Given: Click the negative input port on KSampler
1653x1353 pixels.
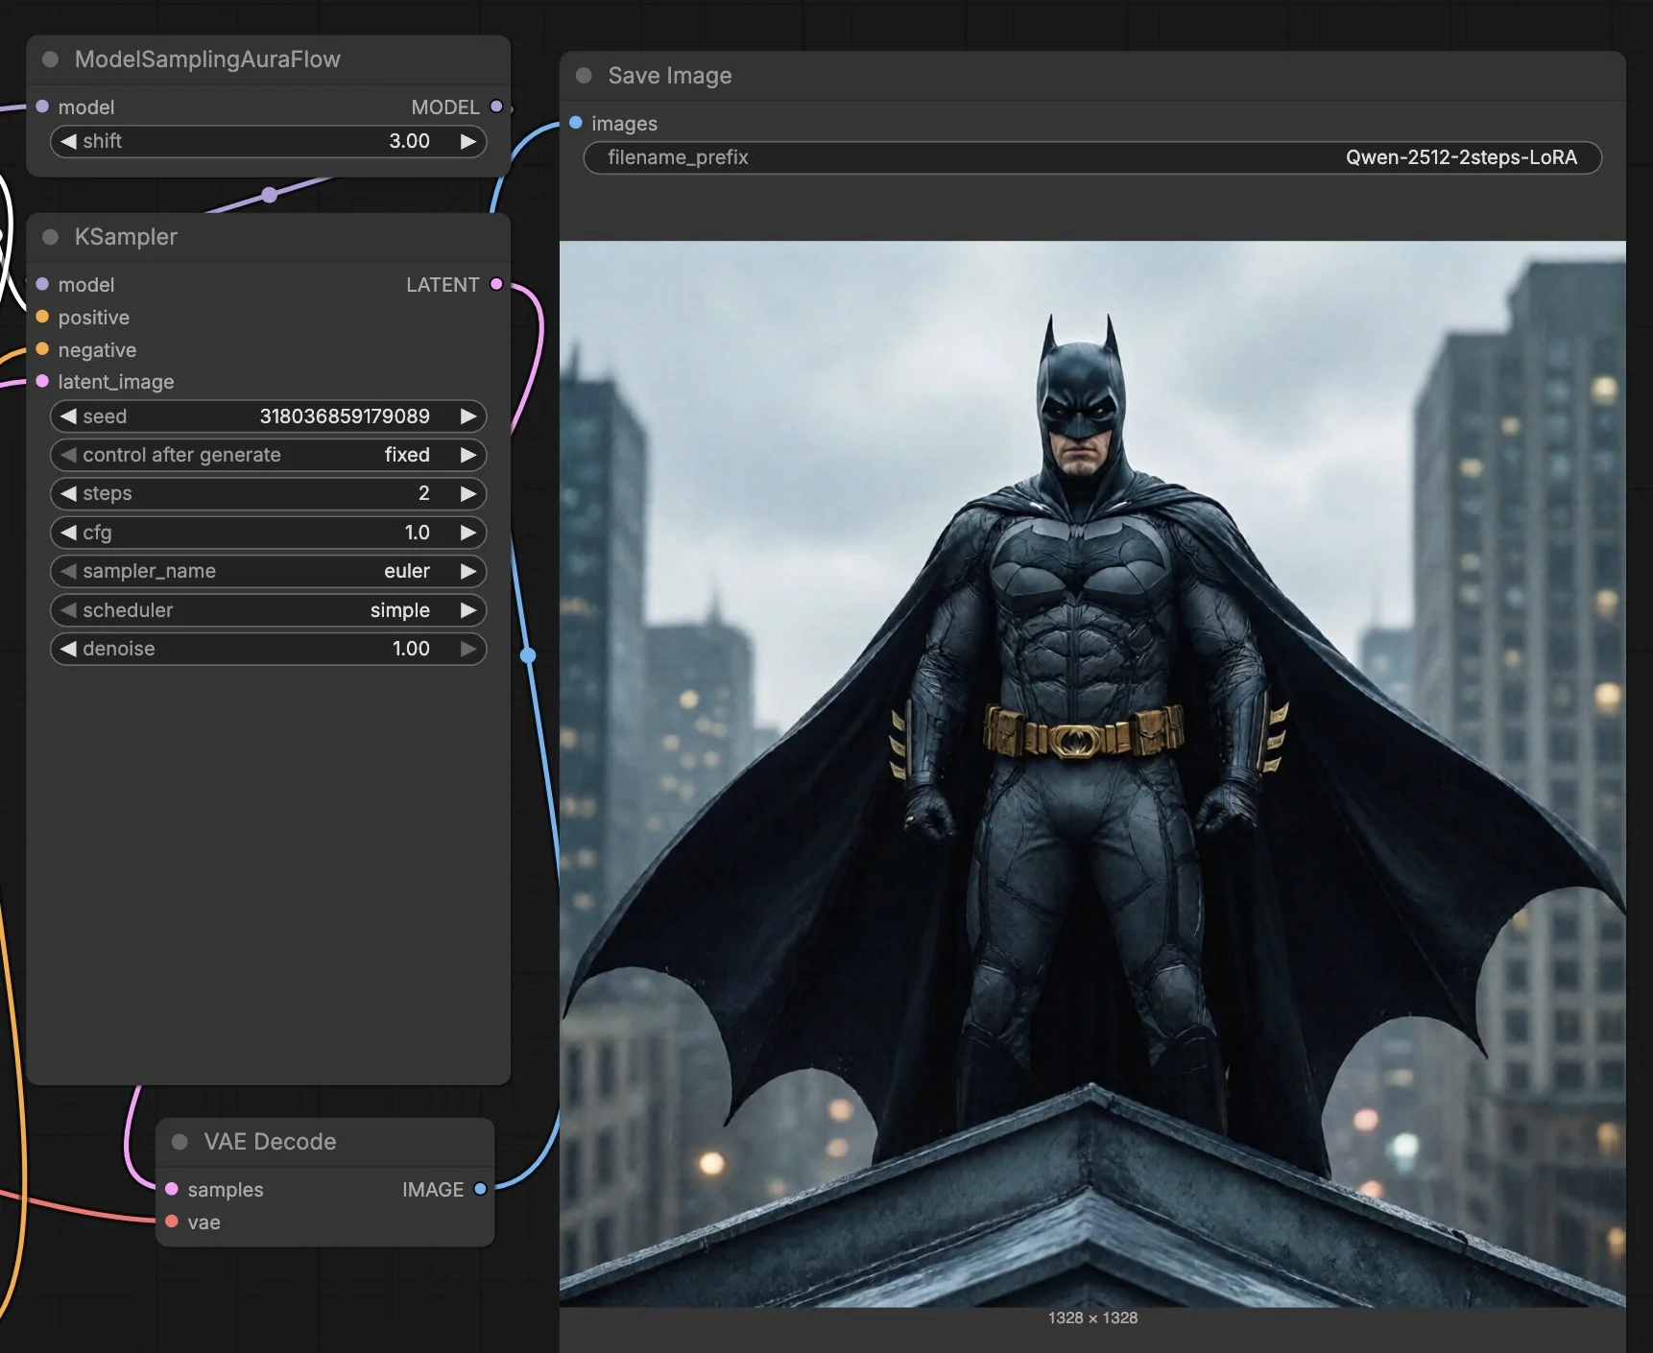Looking at the screenshot, I should (x=41, y=350).
